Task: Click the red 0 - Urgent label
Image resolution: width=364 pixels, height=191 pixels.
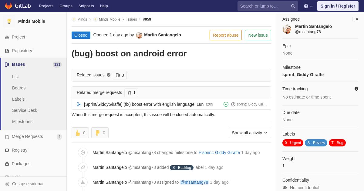Action: [x=293, y=143]
